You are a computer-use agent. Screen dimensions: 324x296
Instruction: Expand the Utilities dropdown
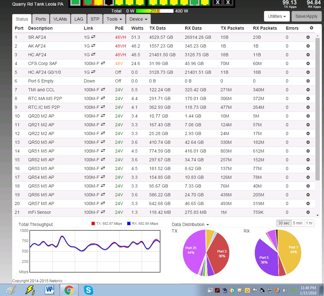(277, 16)
